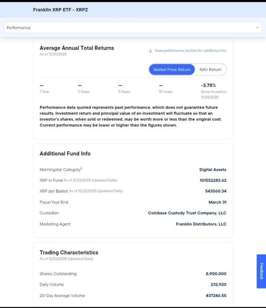Viewport: 266px width, 308px height.
Task: Open the Performance section dropdown
Action: (133, 28)
